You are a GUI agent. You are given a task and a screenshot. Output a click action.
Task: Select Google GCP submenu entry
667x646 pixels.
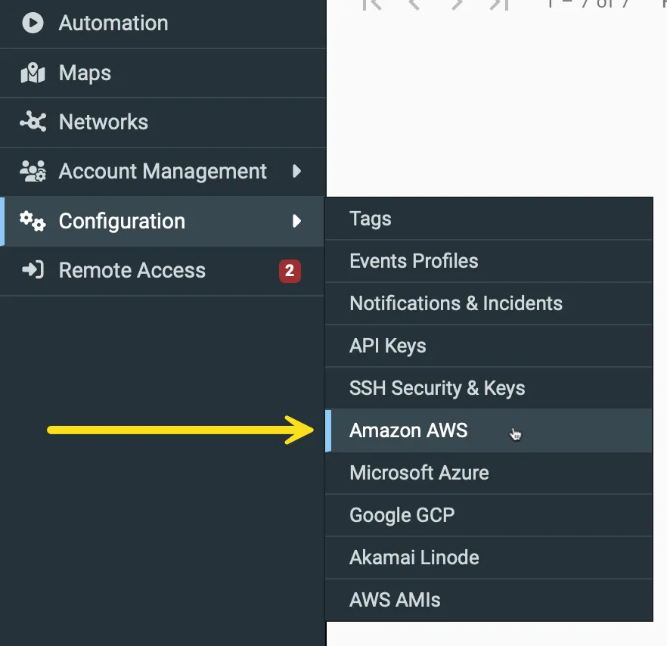tap(489, 515)
